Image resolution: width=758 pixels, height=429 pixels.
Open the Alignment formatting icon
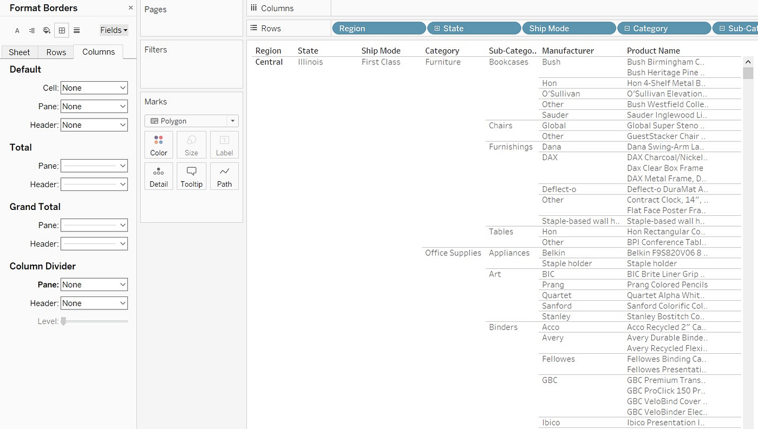coord(32,30)
